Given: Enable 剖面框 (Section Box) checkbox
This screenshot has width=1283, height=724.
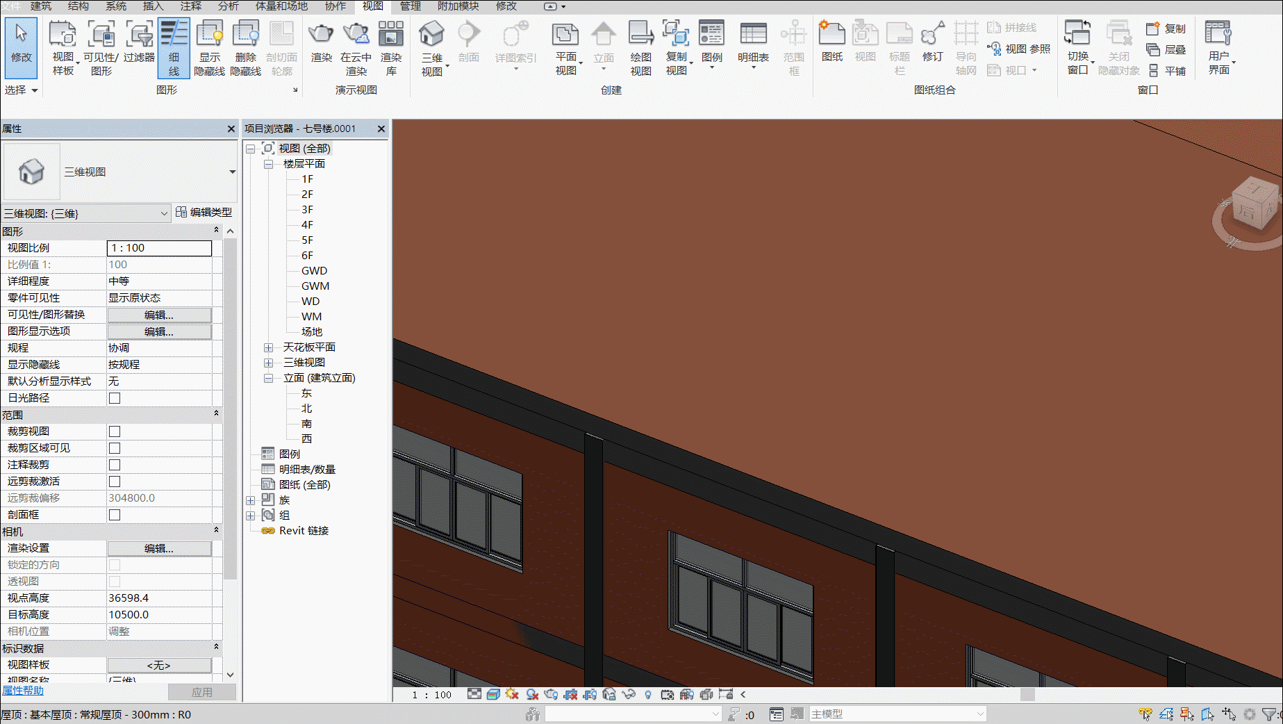Looking at the screenshot, I should [x=115, y=515].
